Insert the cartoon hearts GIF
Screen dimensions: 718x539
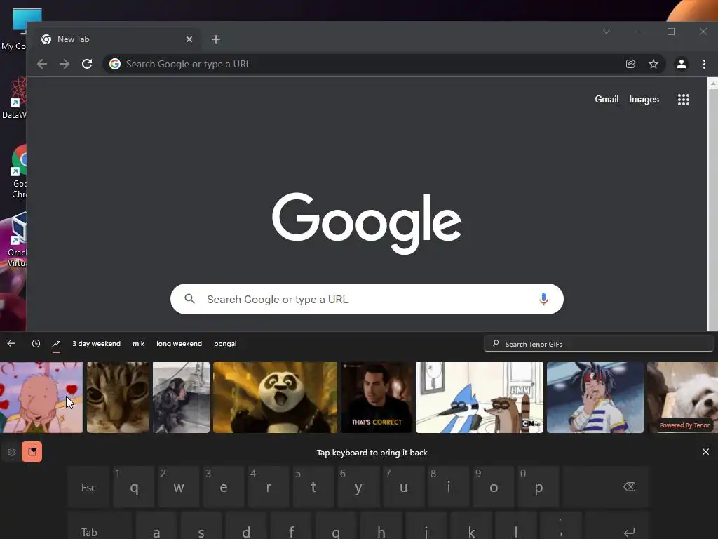(41, 397)
